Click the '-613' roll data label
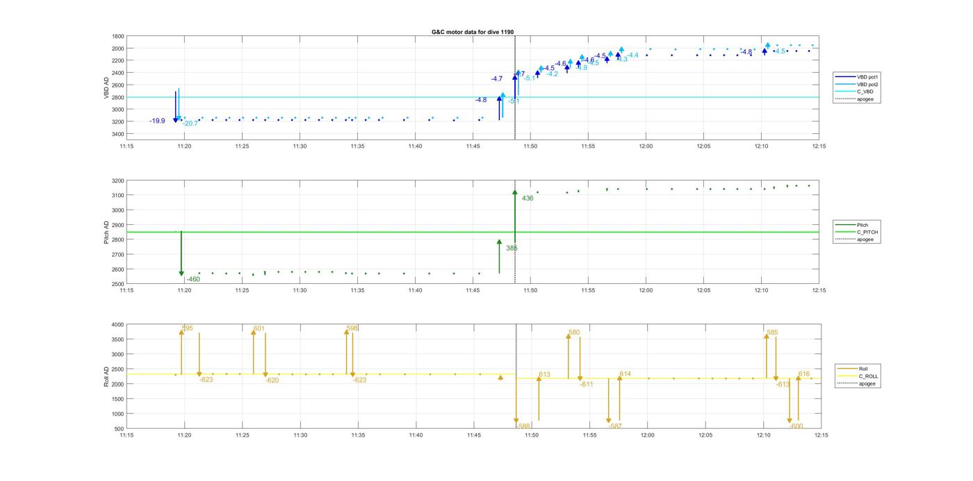This screenshot has height=481, width=973. pyautogui.click(x=783, y=384)
